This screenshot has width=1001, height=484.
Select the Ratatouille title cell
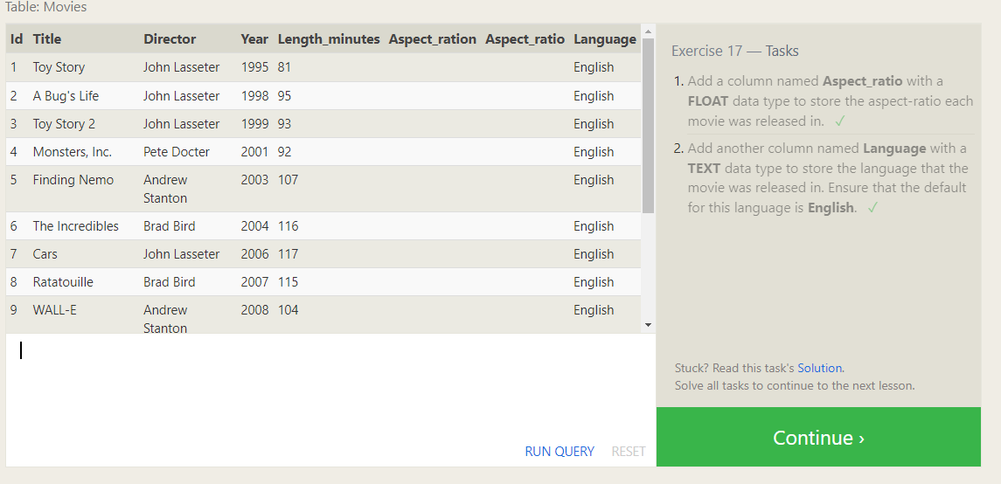pyautogui.click(x=63, y=282)
